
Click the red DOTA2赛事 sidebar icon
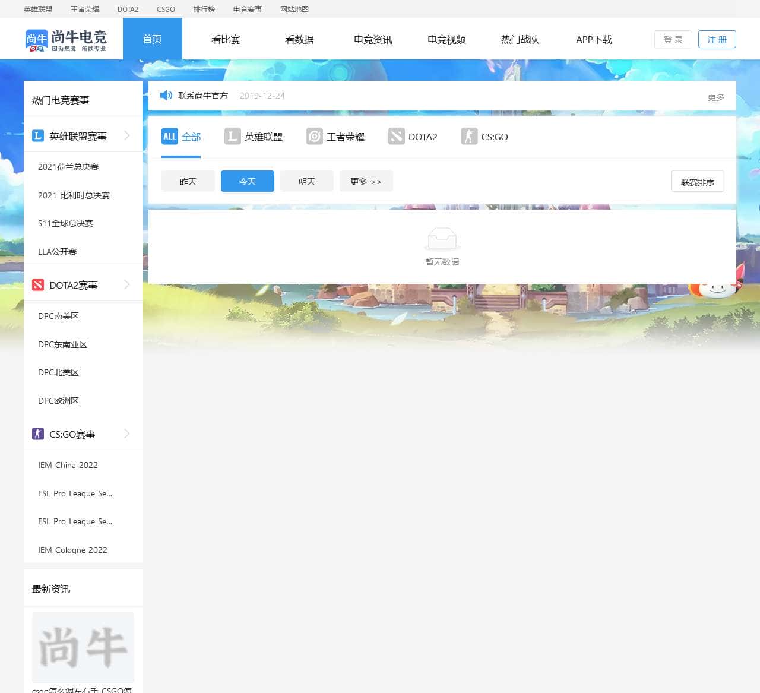pos(38,285)
